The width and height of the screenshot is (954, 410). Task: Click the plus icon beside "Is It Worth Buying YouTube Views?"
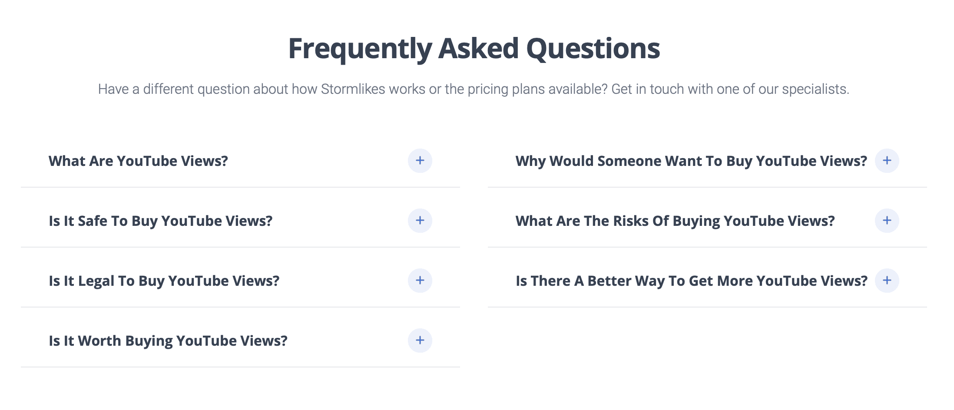pos(420,341)
